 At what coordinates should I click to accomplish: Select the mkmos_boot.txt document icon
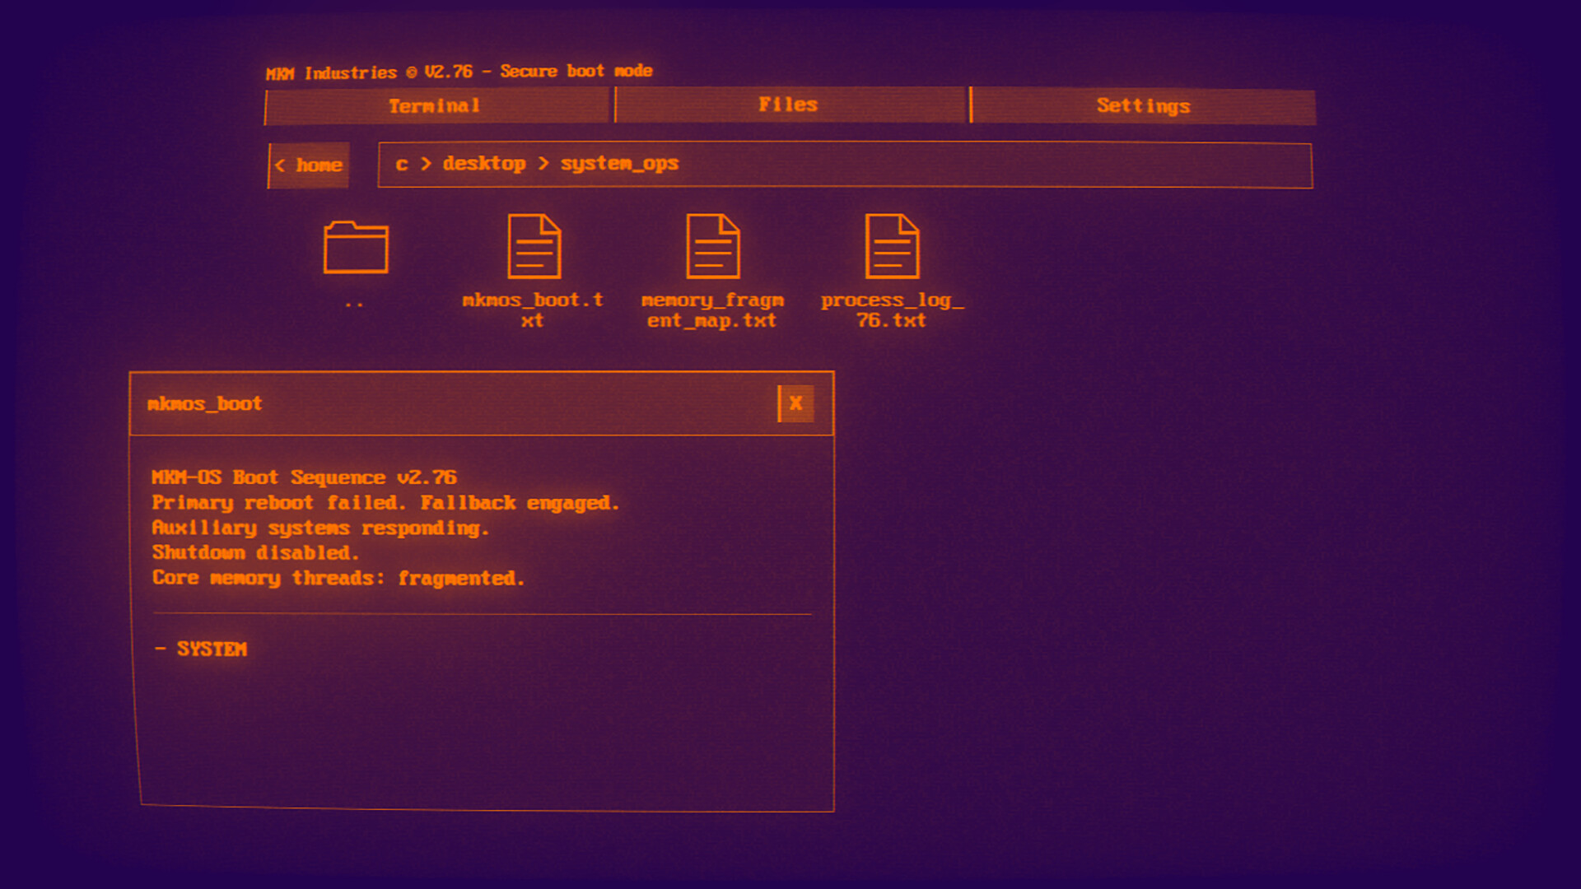534,247
